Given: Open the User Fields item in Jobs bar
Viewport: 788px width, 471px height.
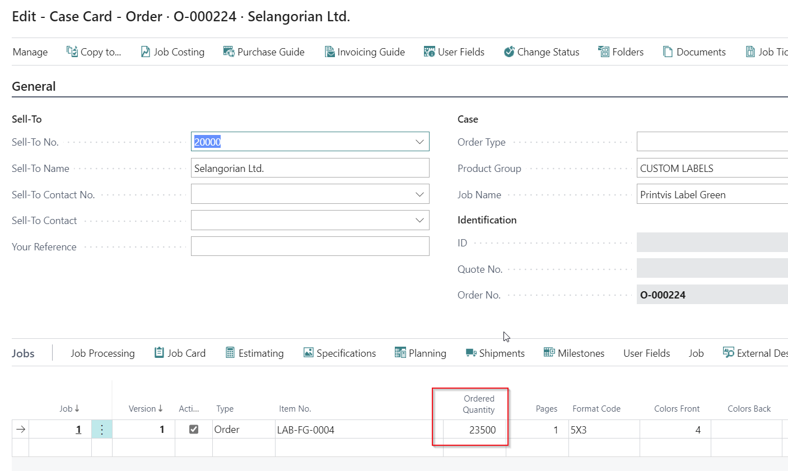Looking at the screenshot, I should pyautogui.click(x=647, y=353).
